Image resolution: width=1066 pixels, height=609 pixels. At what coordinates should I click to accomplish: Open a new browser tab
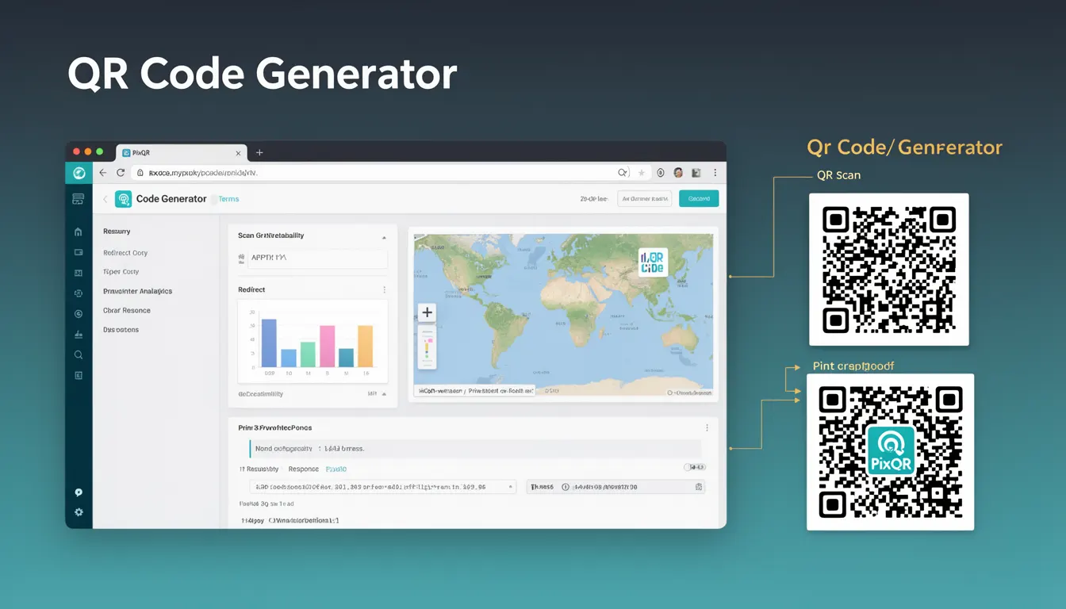tap(259, 152)
